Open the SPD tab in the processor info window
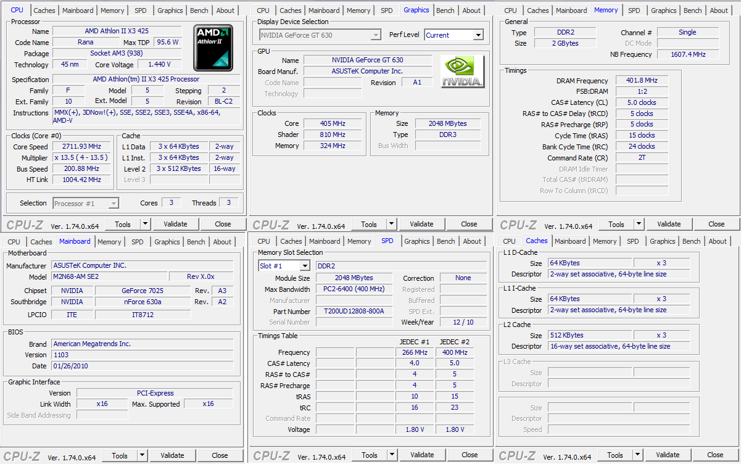 click(x=140, y=10)
